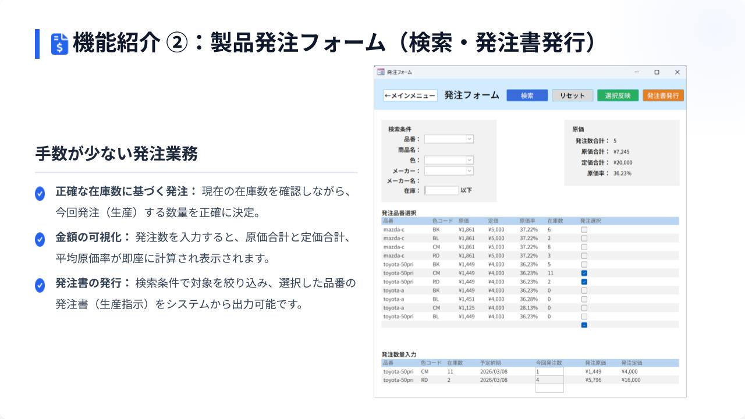The image size is (745, 419).
Task: Click the invoice document icon beside the slide title
Action: click(59, 44)
